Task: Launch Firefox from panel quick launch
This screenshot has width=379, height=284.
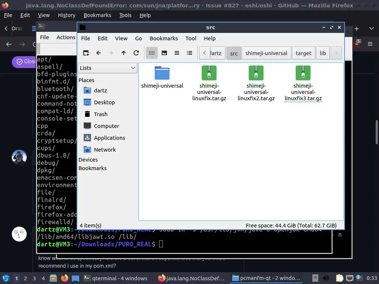Action: point(64,278)
